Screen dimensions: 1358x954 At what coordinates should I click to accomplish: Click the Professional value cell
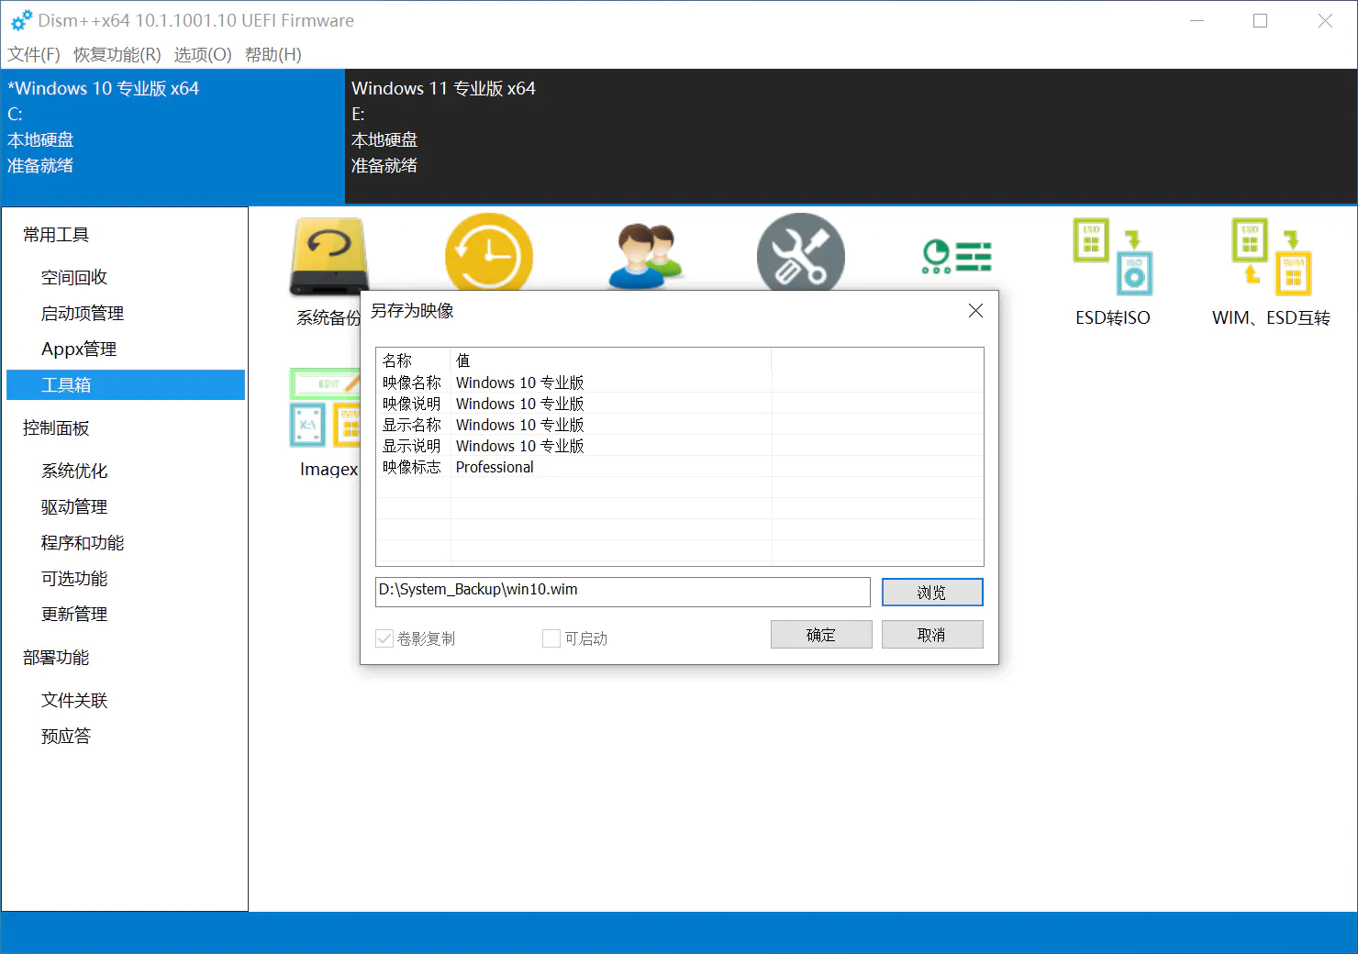click(x=495, y=467)
